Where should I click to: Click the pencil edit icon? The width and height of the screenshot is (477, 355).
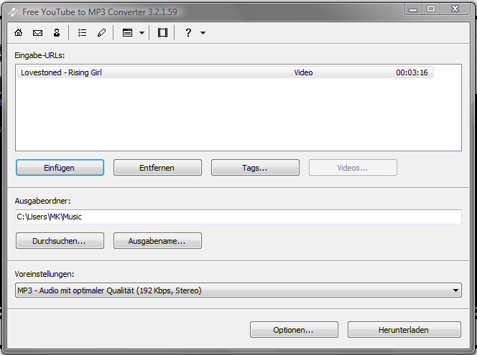point(101,32)
